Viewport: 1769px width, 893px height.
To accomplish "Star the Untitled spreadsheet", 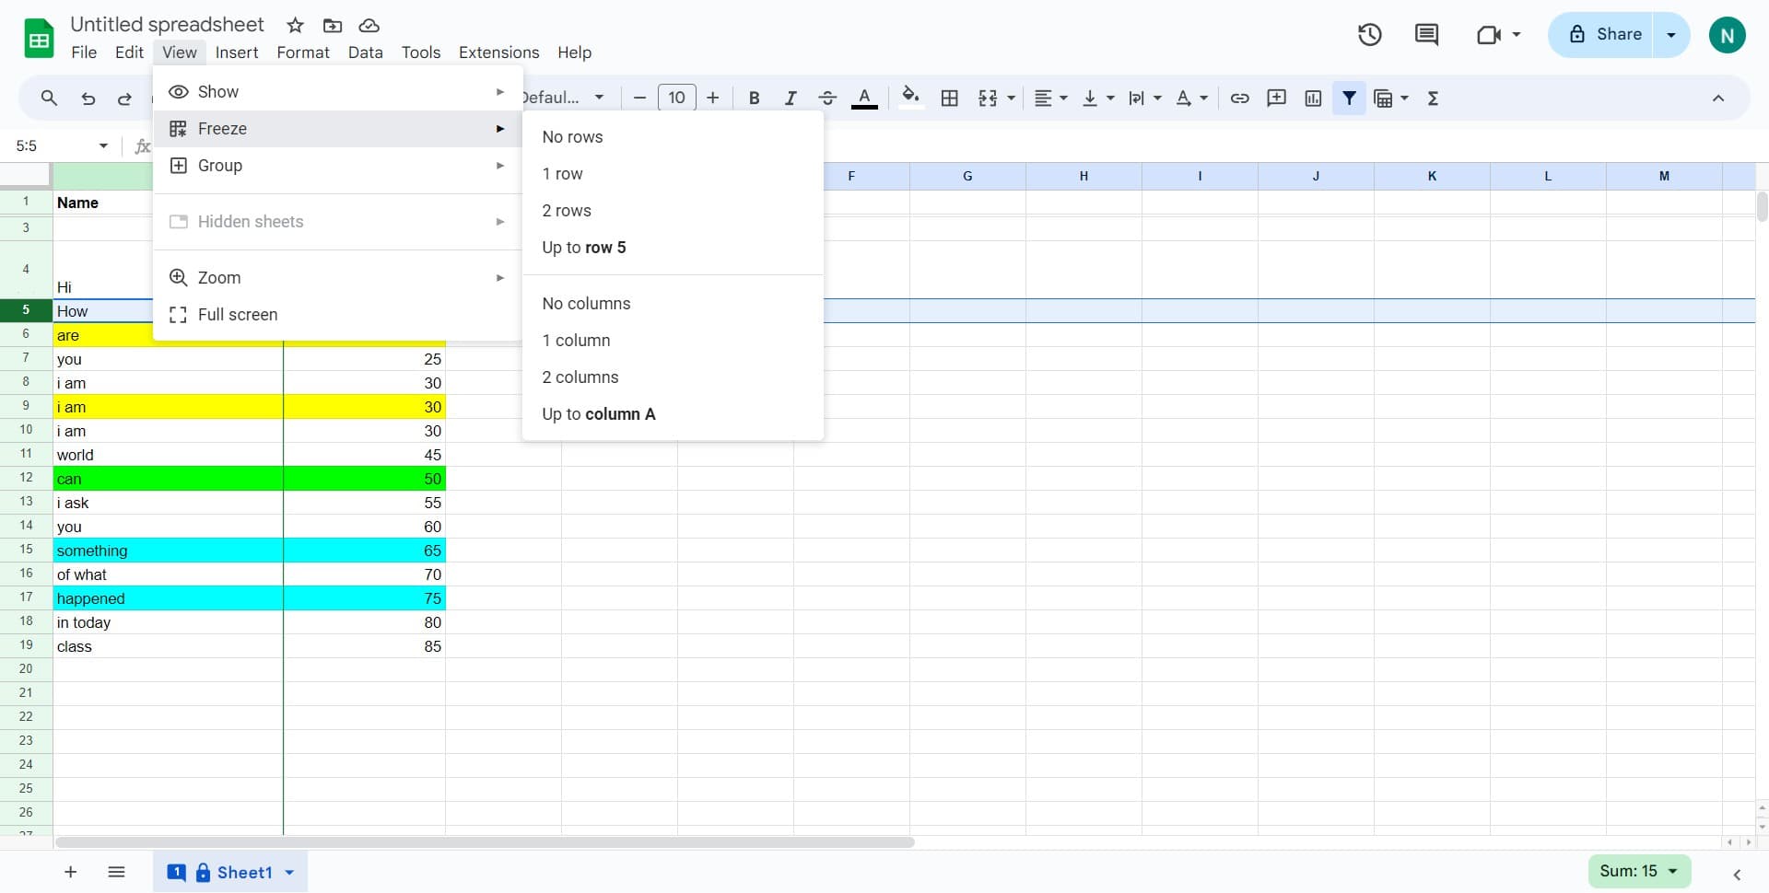I will (295, 26).
